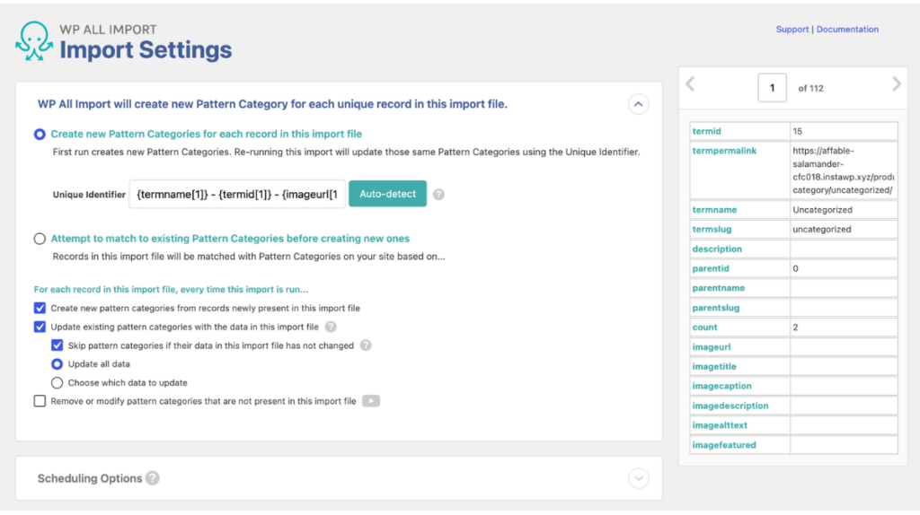Click the Unique Identifier input field

(x=237, y=194)
